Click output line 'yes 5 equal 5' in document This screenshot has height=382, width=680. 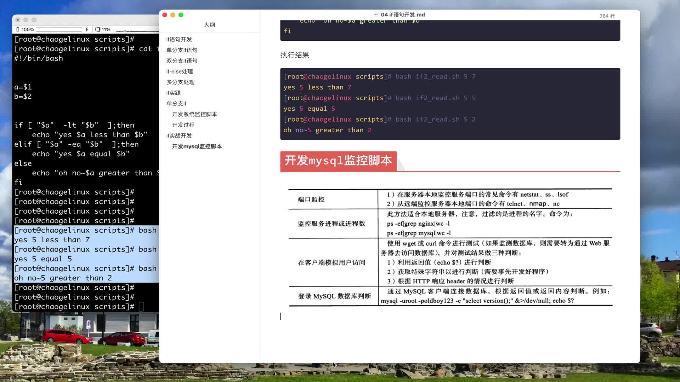coord(309,109)
